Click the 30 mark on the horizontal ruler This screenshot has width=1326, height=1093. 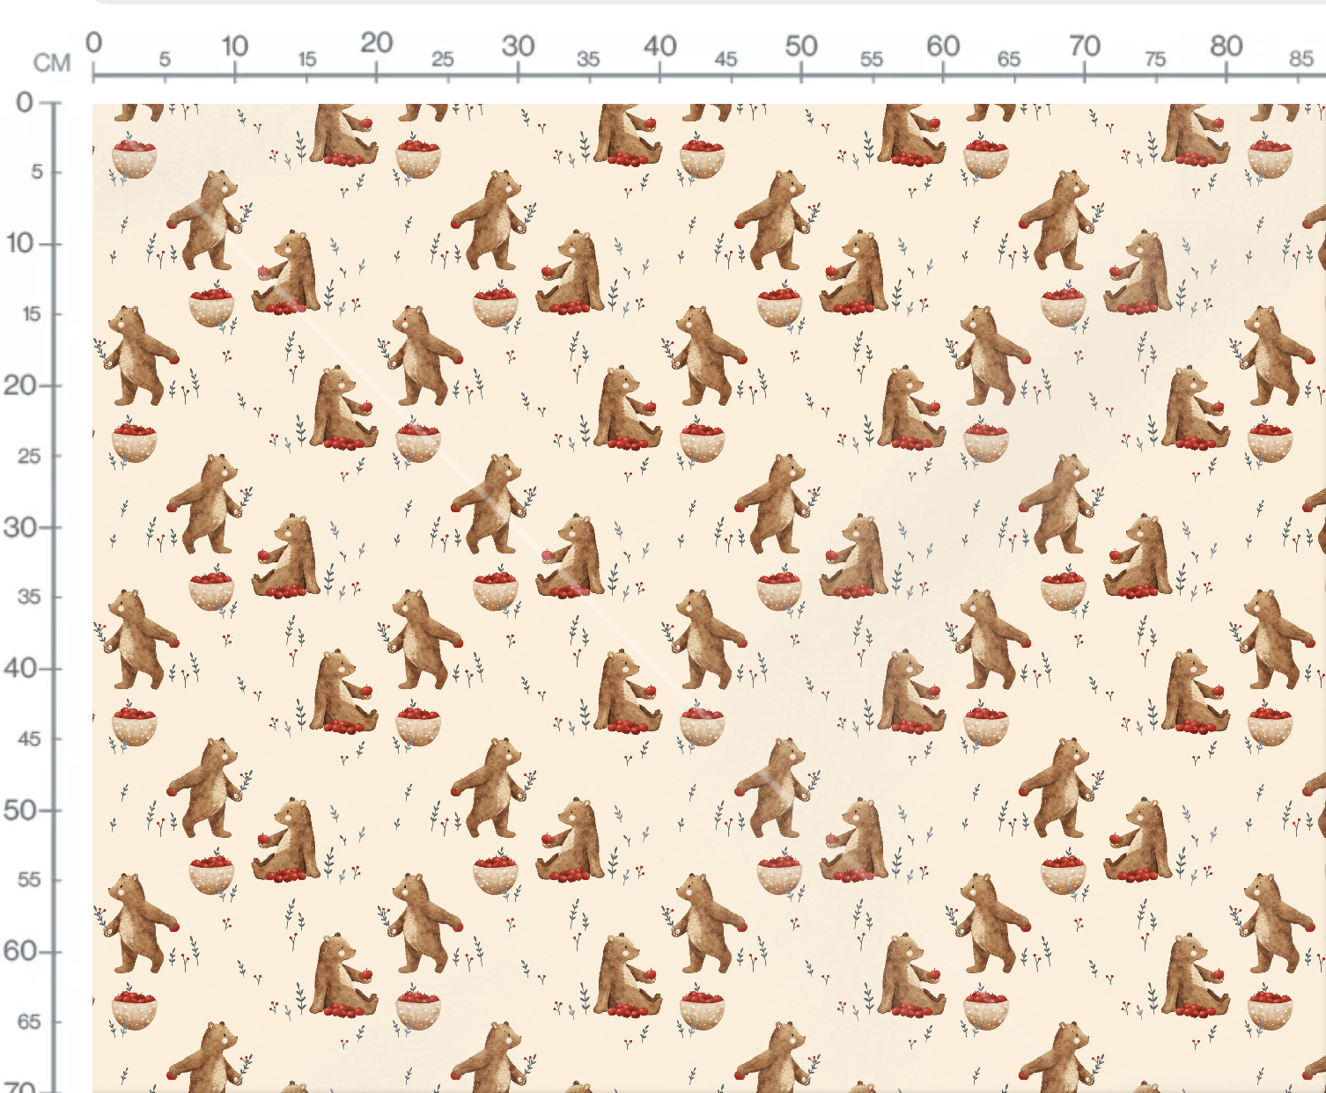(518, 46)
